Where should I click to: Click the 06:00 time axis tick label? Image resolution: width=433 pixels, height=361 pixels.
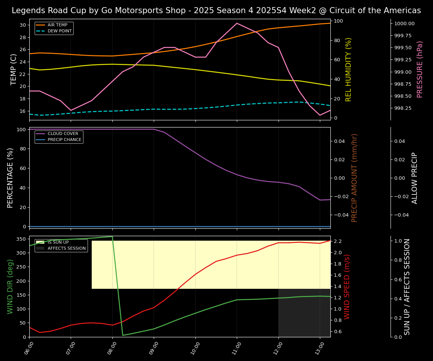tap(27, 348)
